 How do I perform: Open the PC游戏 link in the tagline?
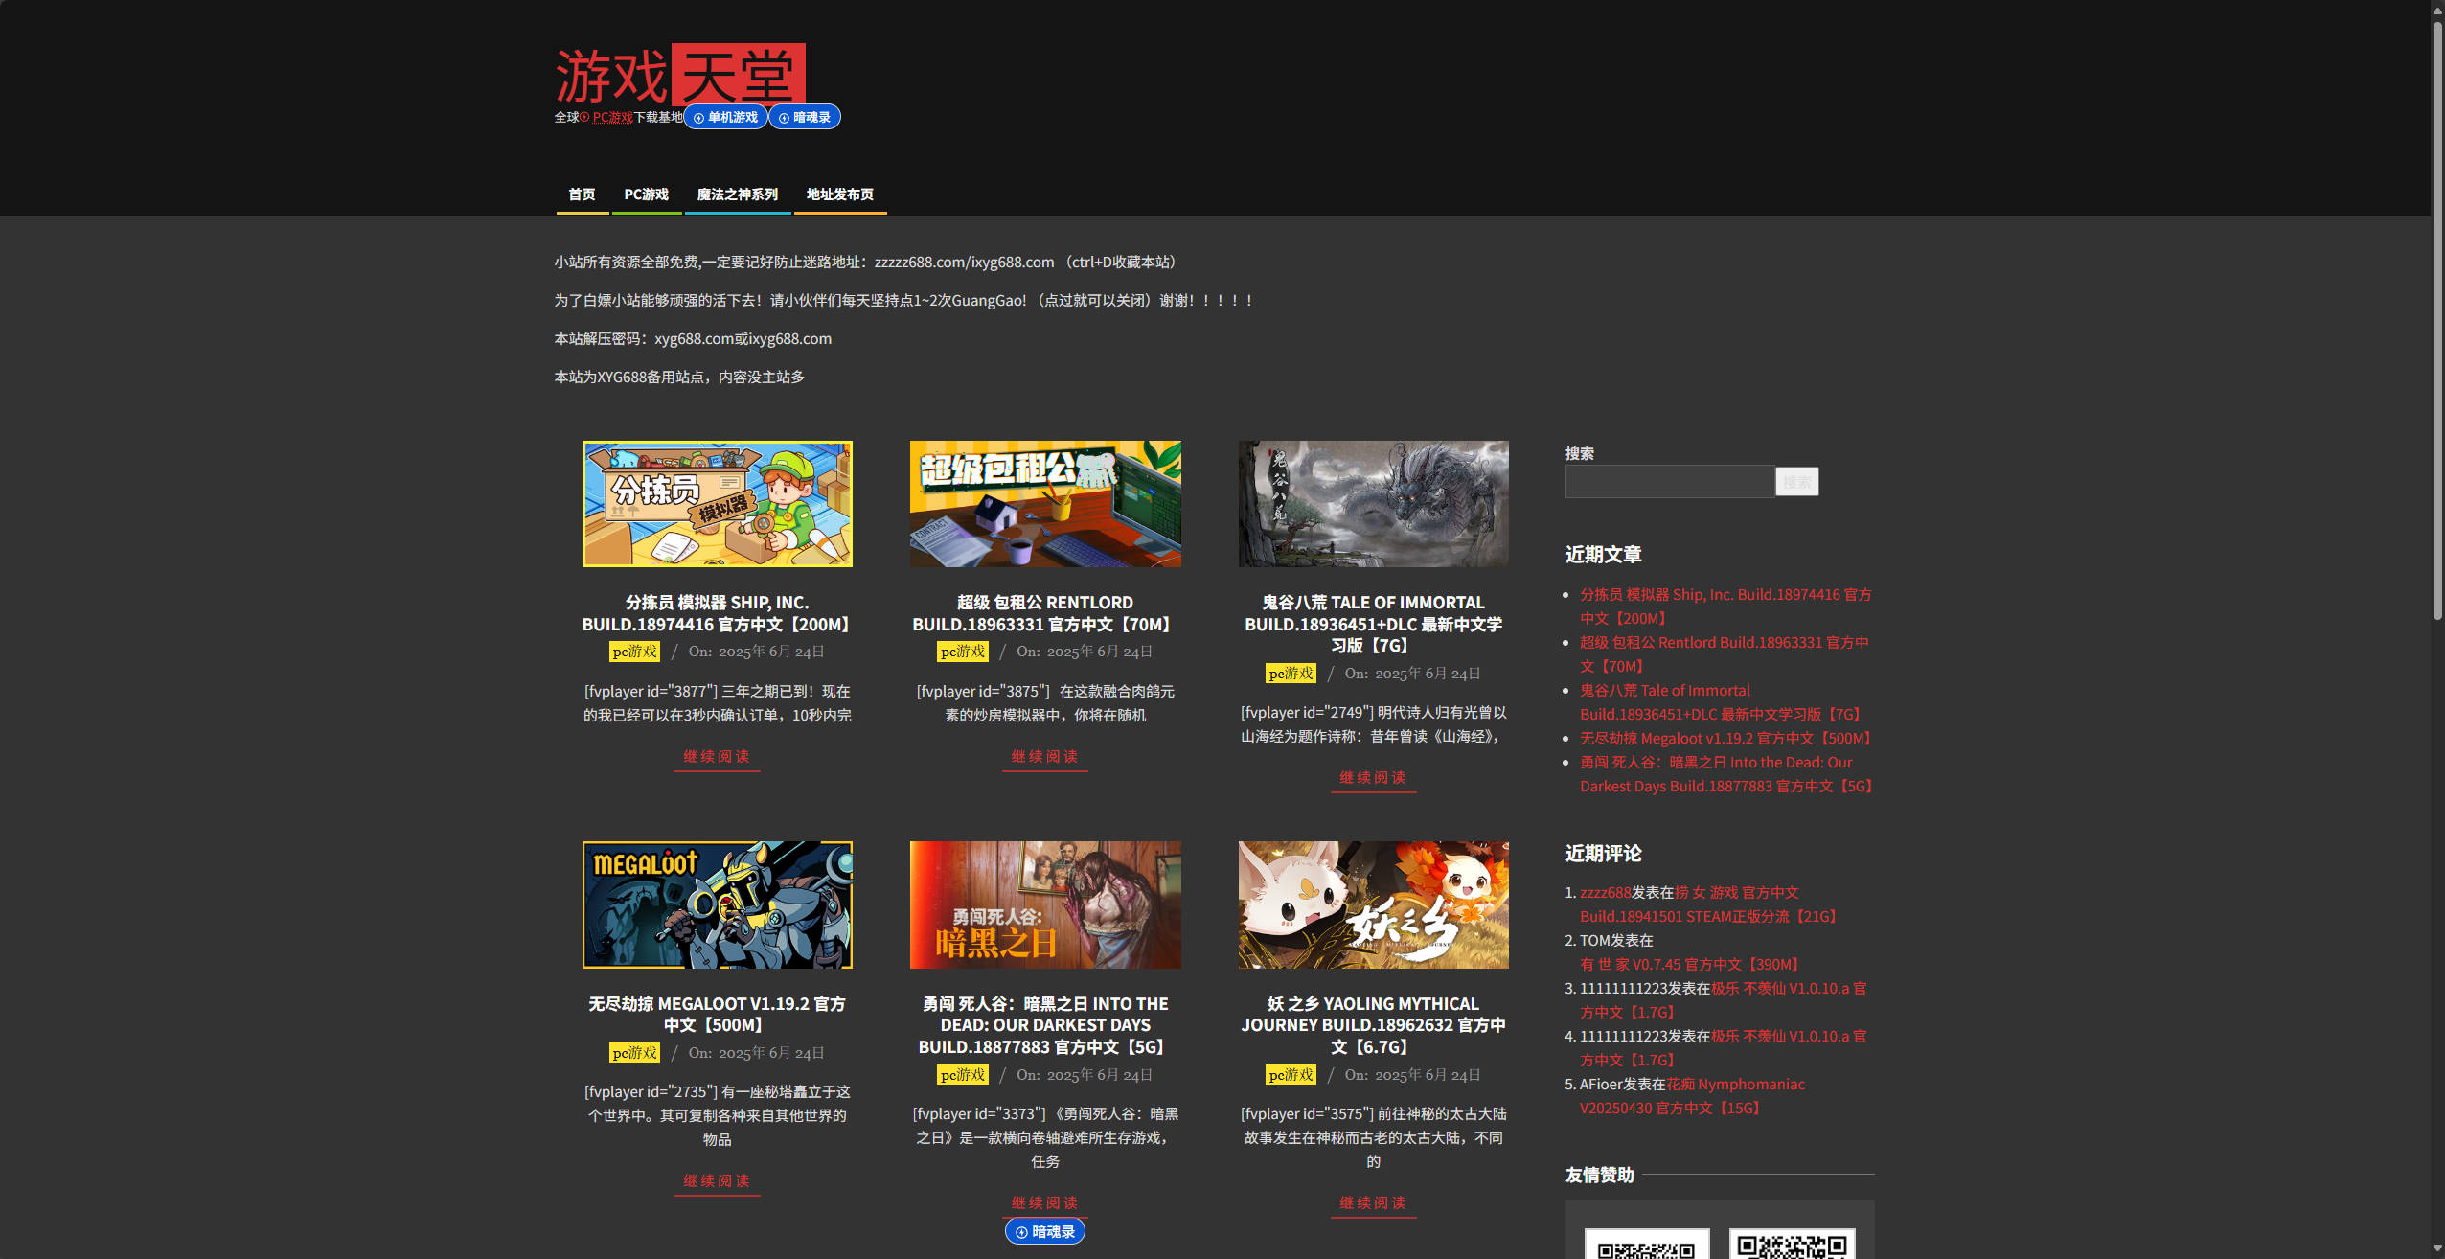612,117
